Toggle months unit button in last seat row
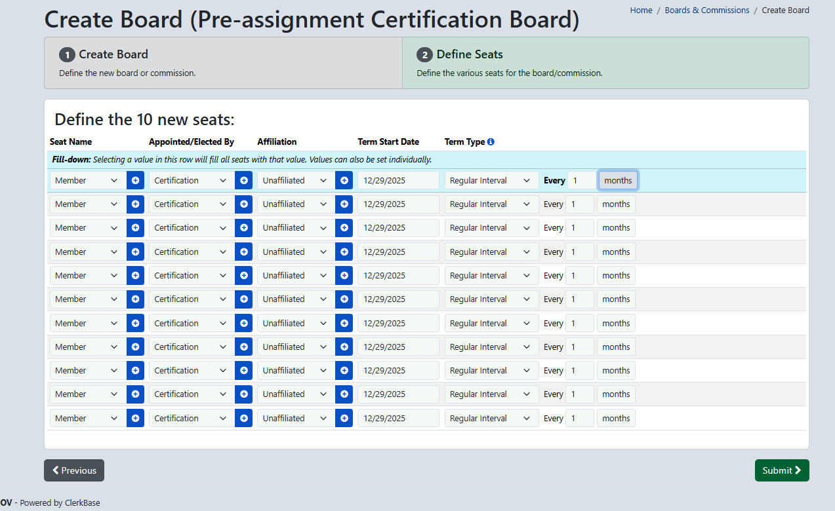This screenshot has height=511, width=835. 616,418
